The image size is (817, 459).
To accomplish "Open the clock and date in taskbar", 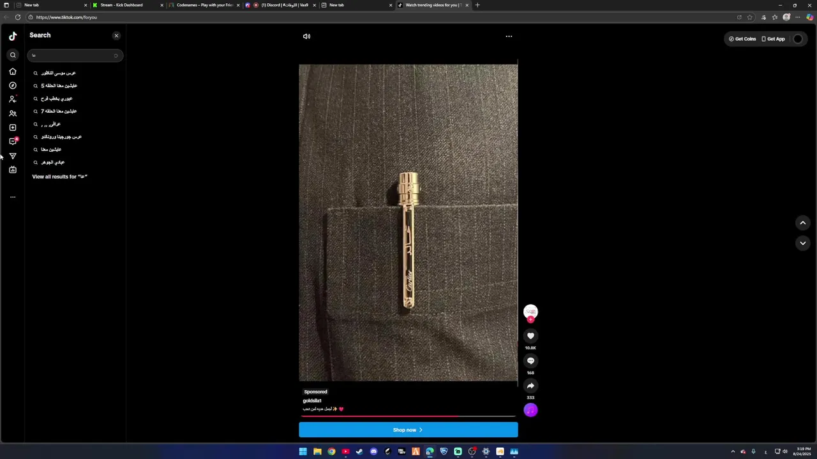I will 802,452.
